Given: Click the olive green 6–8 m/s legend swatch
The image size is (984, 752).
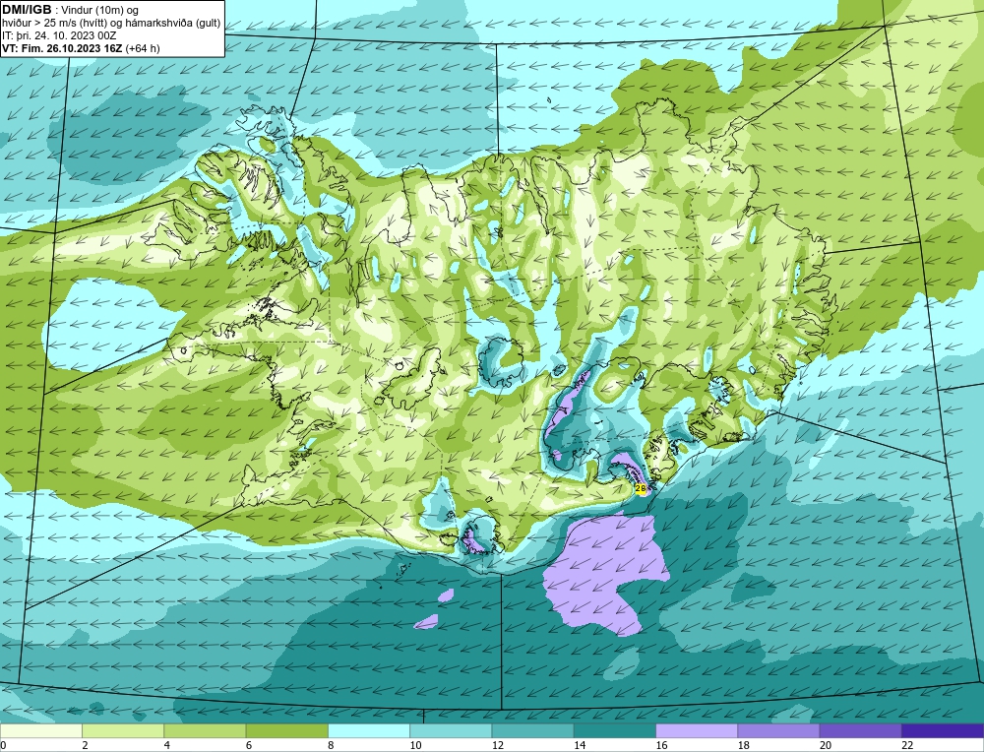Looking at the screenshot, I should pos(286,731).
